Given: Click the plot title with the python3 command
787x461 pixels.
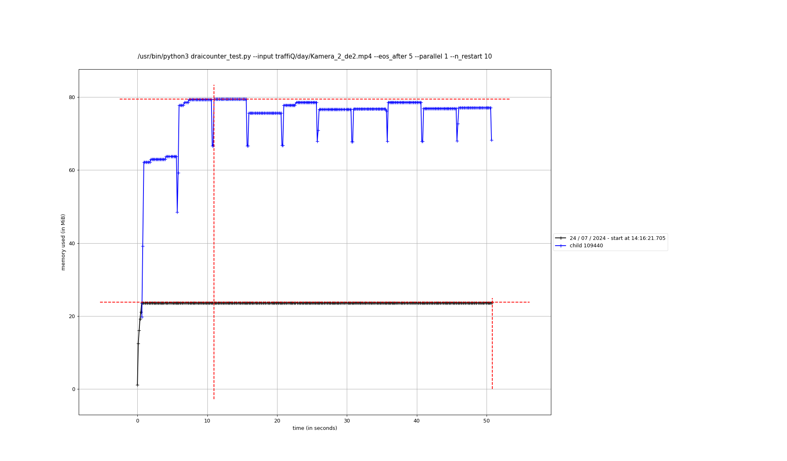Looking at the screenshot, I should click(314, 56).
